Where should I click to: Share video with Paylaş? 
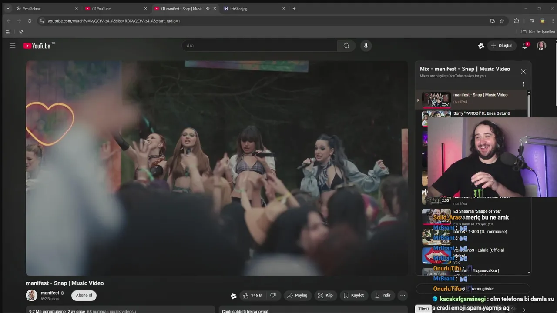(297, 296)
